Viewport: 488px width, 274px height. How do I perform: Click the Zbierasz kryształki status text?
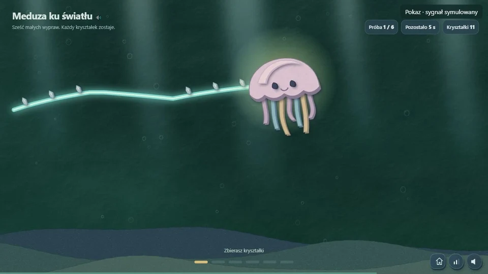point(244,250)
